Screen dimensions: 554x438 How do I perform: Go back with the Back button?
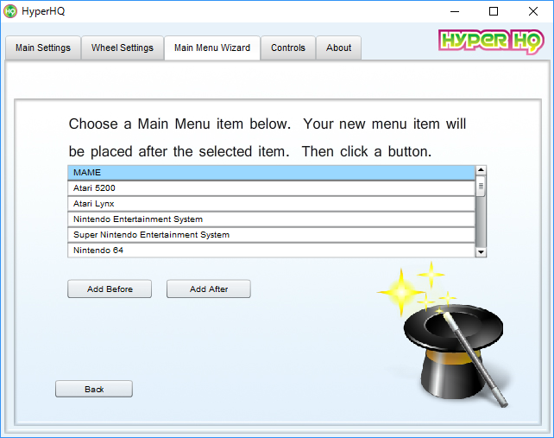click(x=94, y=389)
